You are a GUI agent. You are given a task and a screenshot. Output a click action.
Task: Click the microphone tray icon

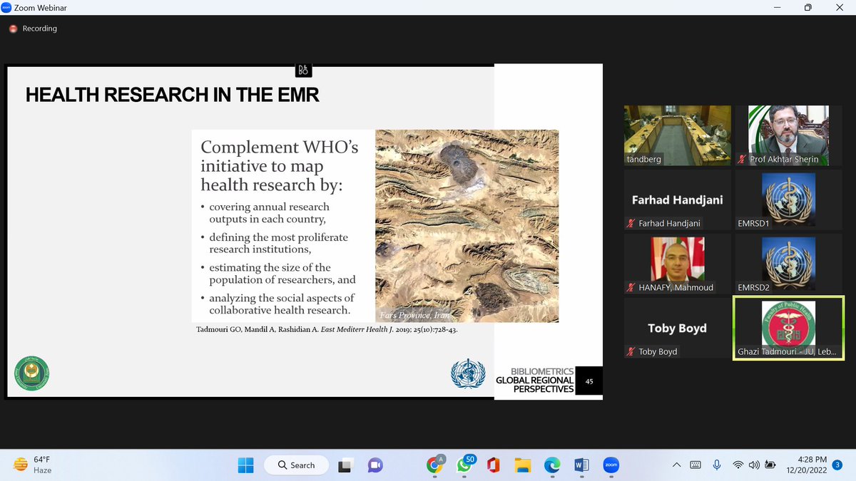tap(717, 465)
